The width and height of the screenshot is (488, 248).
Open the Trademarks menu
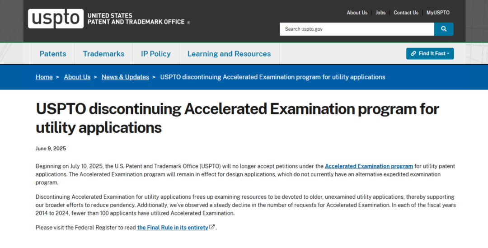pos(103,54)
